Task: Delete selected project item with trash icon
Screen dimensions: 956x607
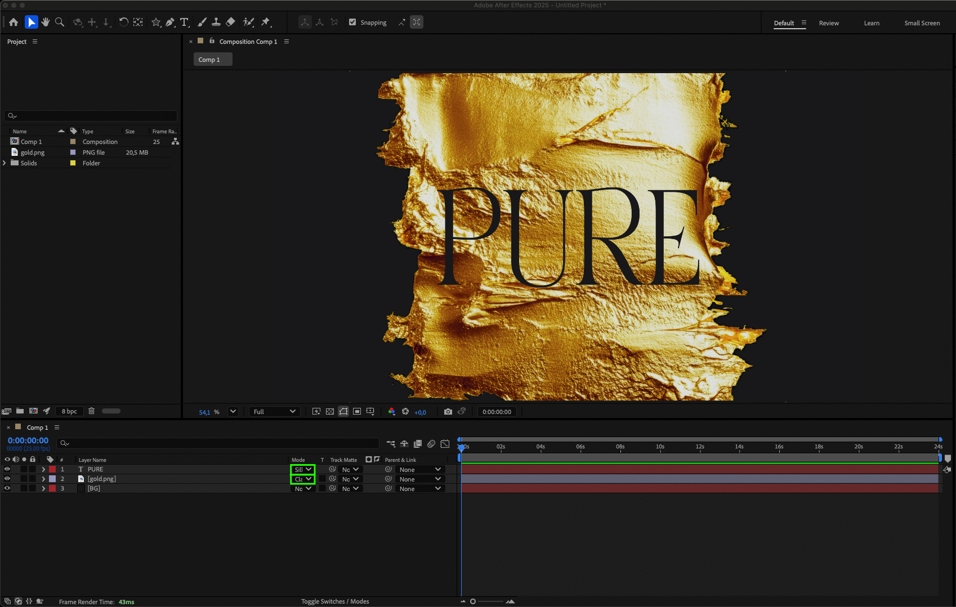Action: (x=92, y=411)
